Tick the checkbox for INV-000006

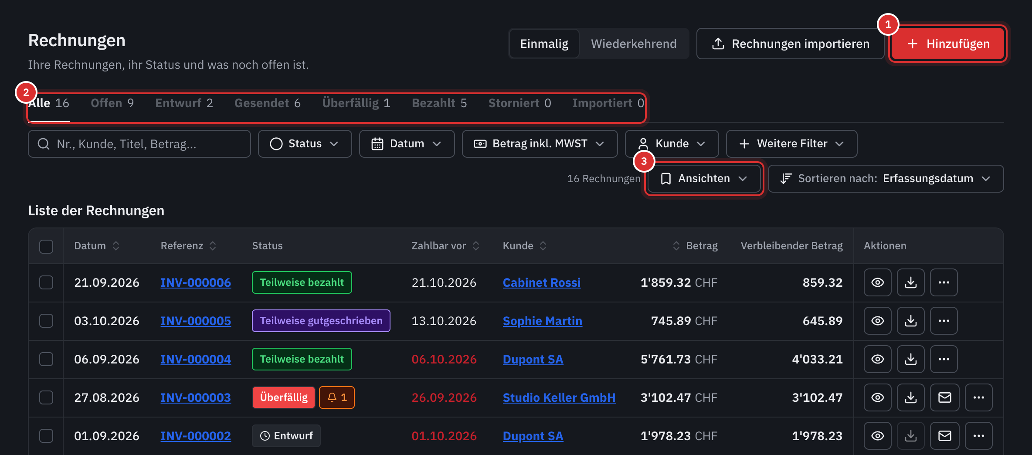coord(46,282)
